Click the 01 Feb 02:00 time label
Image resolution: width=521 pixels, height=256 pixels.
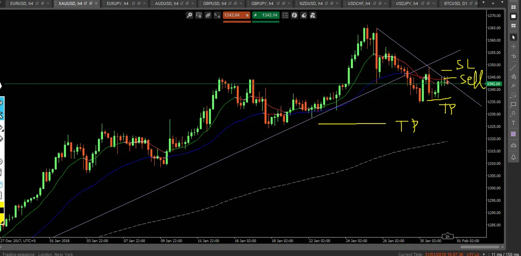(468, 241)
